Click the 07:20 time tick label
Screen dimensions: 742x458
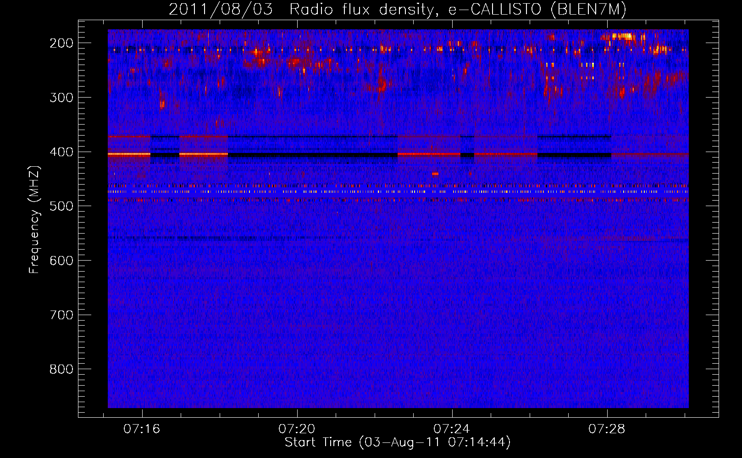[x=297, y=429]
